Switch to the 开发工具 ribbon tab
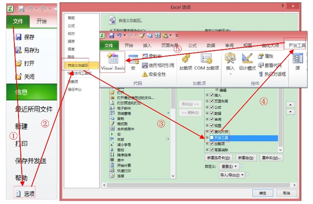Screen dimensions: 313x204 (297, 46)
